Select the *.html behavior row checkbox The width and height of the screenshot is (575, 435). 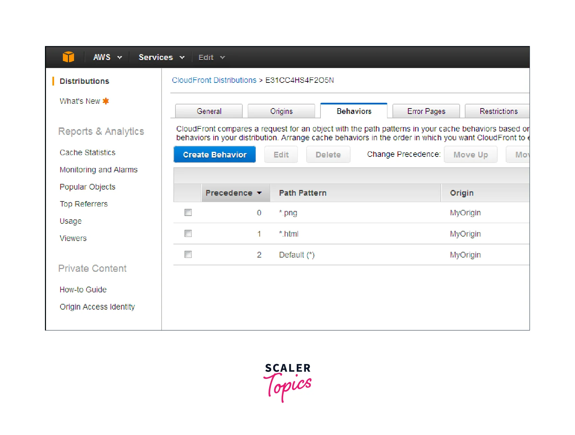tap(188, 234)
